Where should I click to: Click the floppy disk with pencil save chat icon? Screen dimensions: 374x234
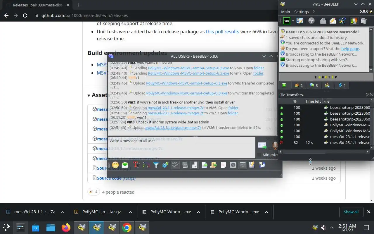click(252, 165)
